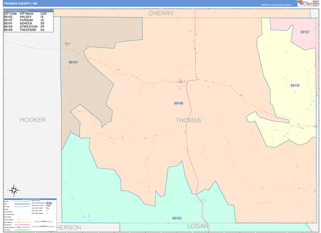This screenshot has width=321, height=233.
Task: Click the 69166 label on the map
Action: tap(179, 103)
